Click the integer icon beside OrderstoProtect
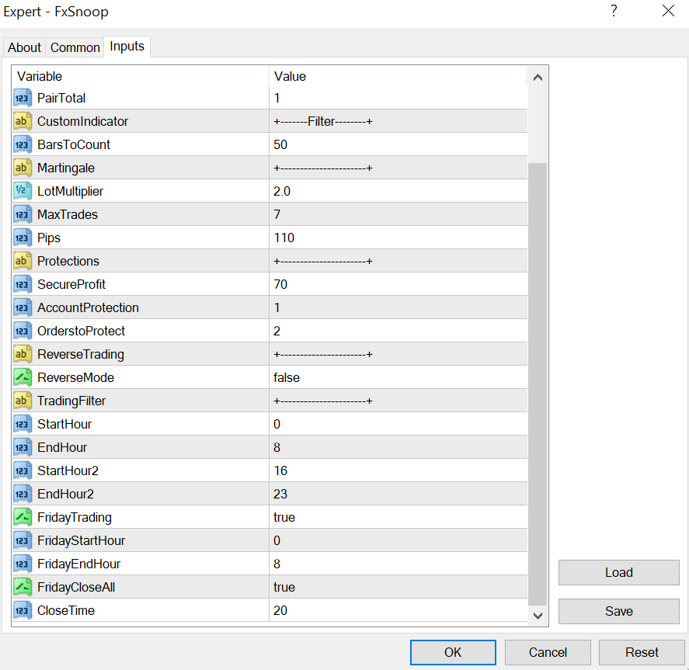 pyautogui.click(x=23, y=331)
